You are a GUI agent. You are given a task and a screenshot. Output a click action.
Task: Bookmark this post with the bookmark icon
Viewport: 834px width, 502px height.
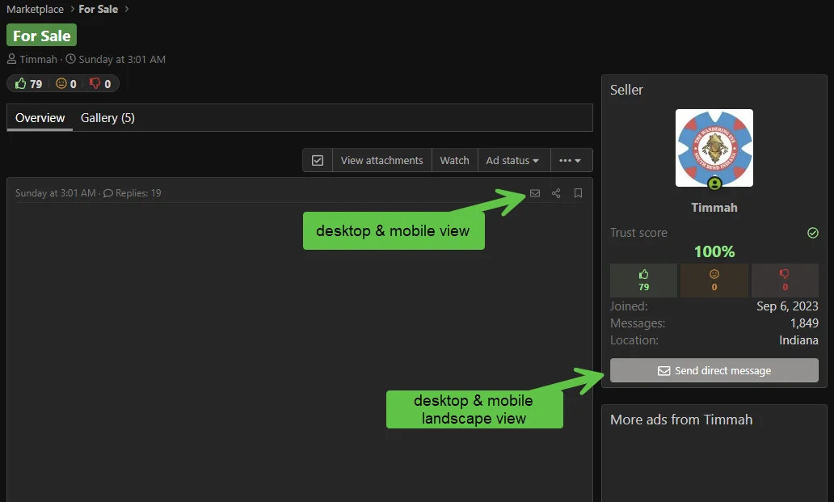click(x=578, y=193)
